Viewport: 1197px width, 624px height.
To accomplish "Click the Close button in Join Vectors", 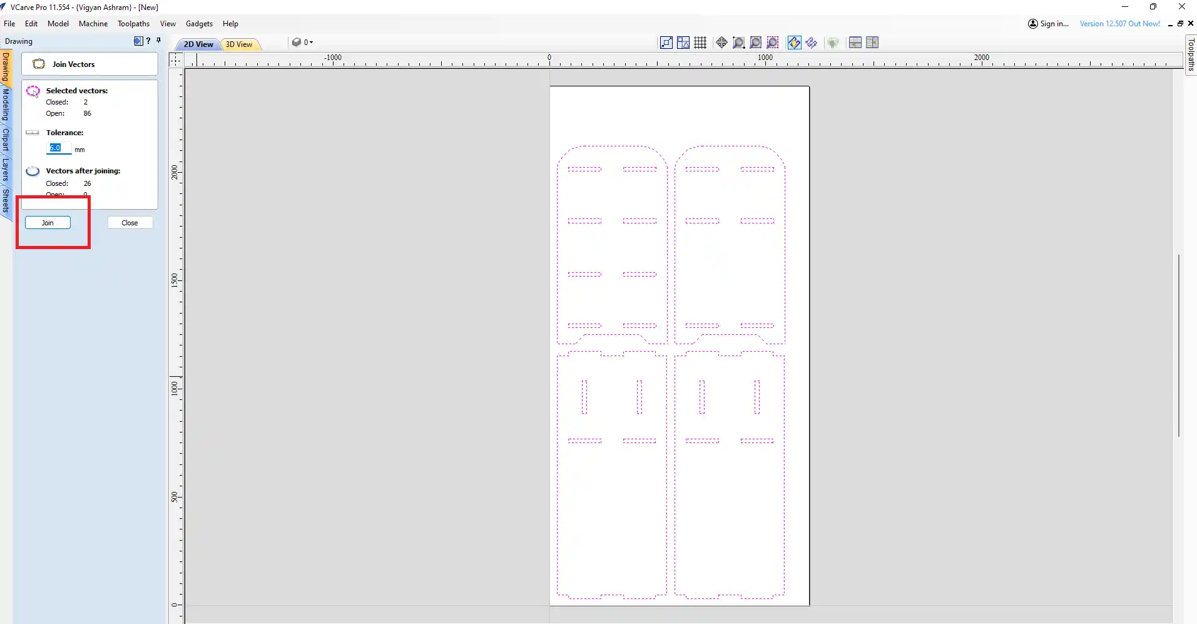I will tap(130, 223).
